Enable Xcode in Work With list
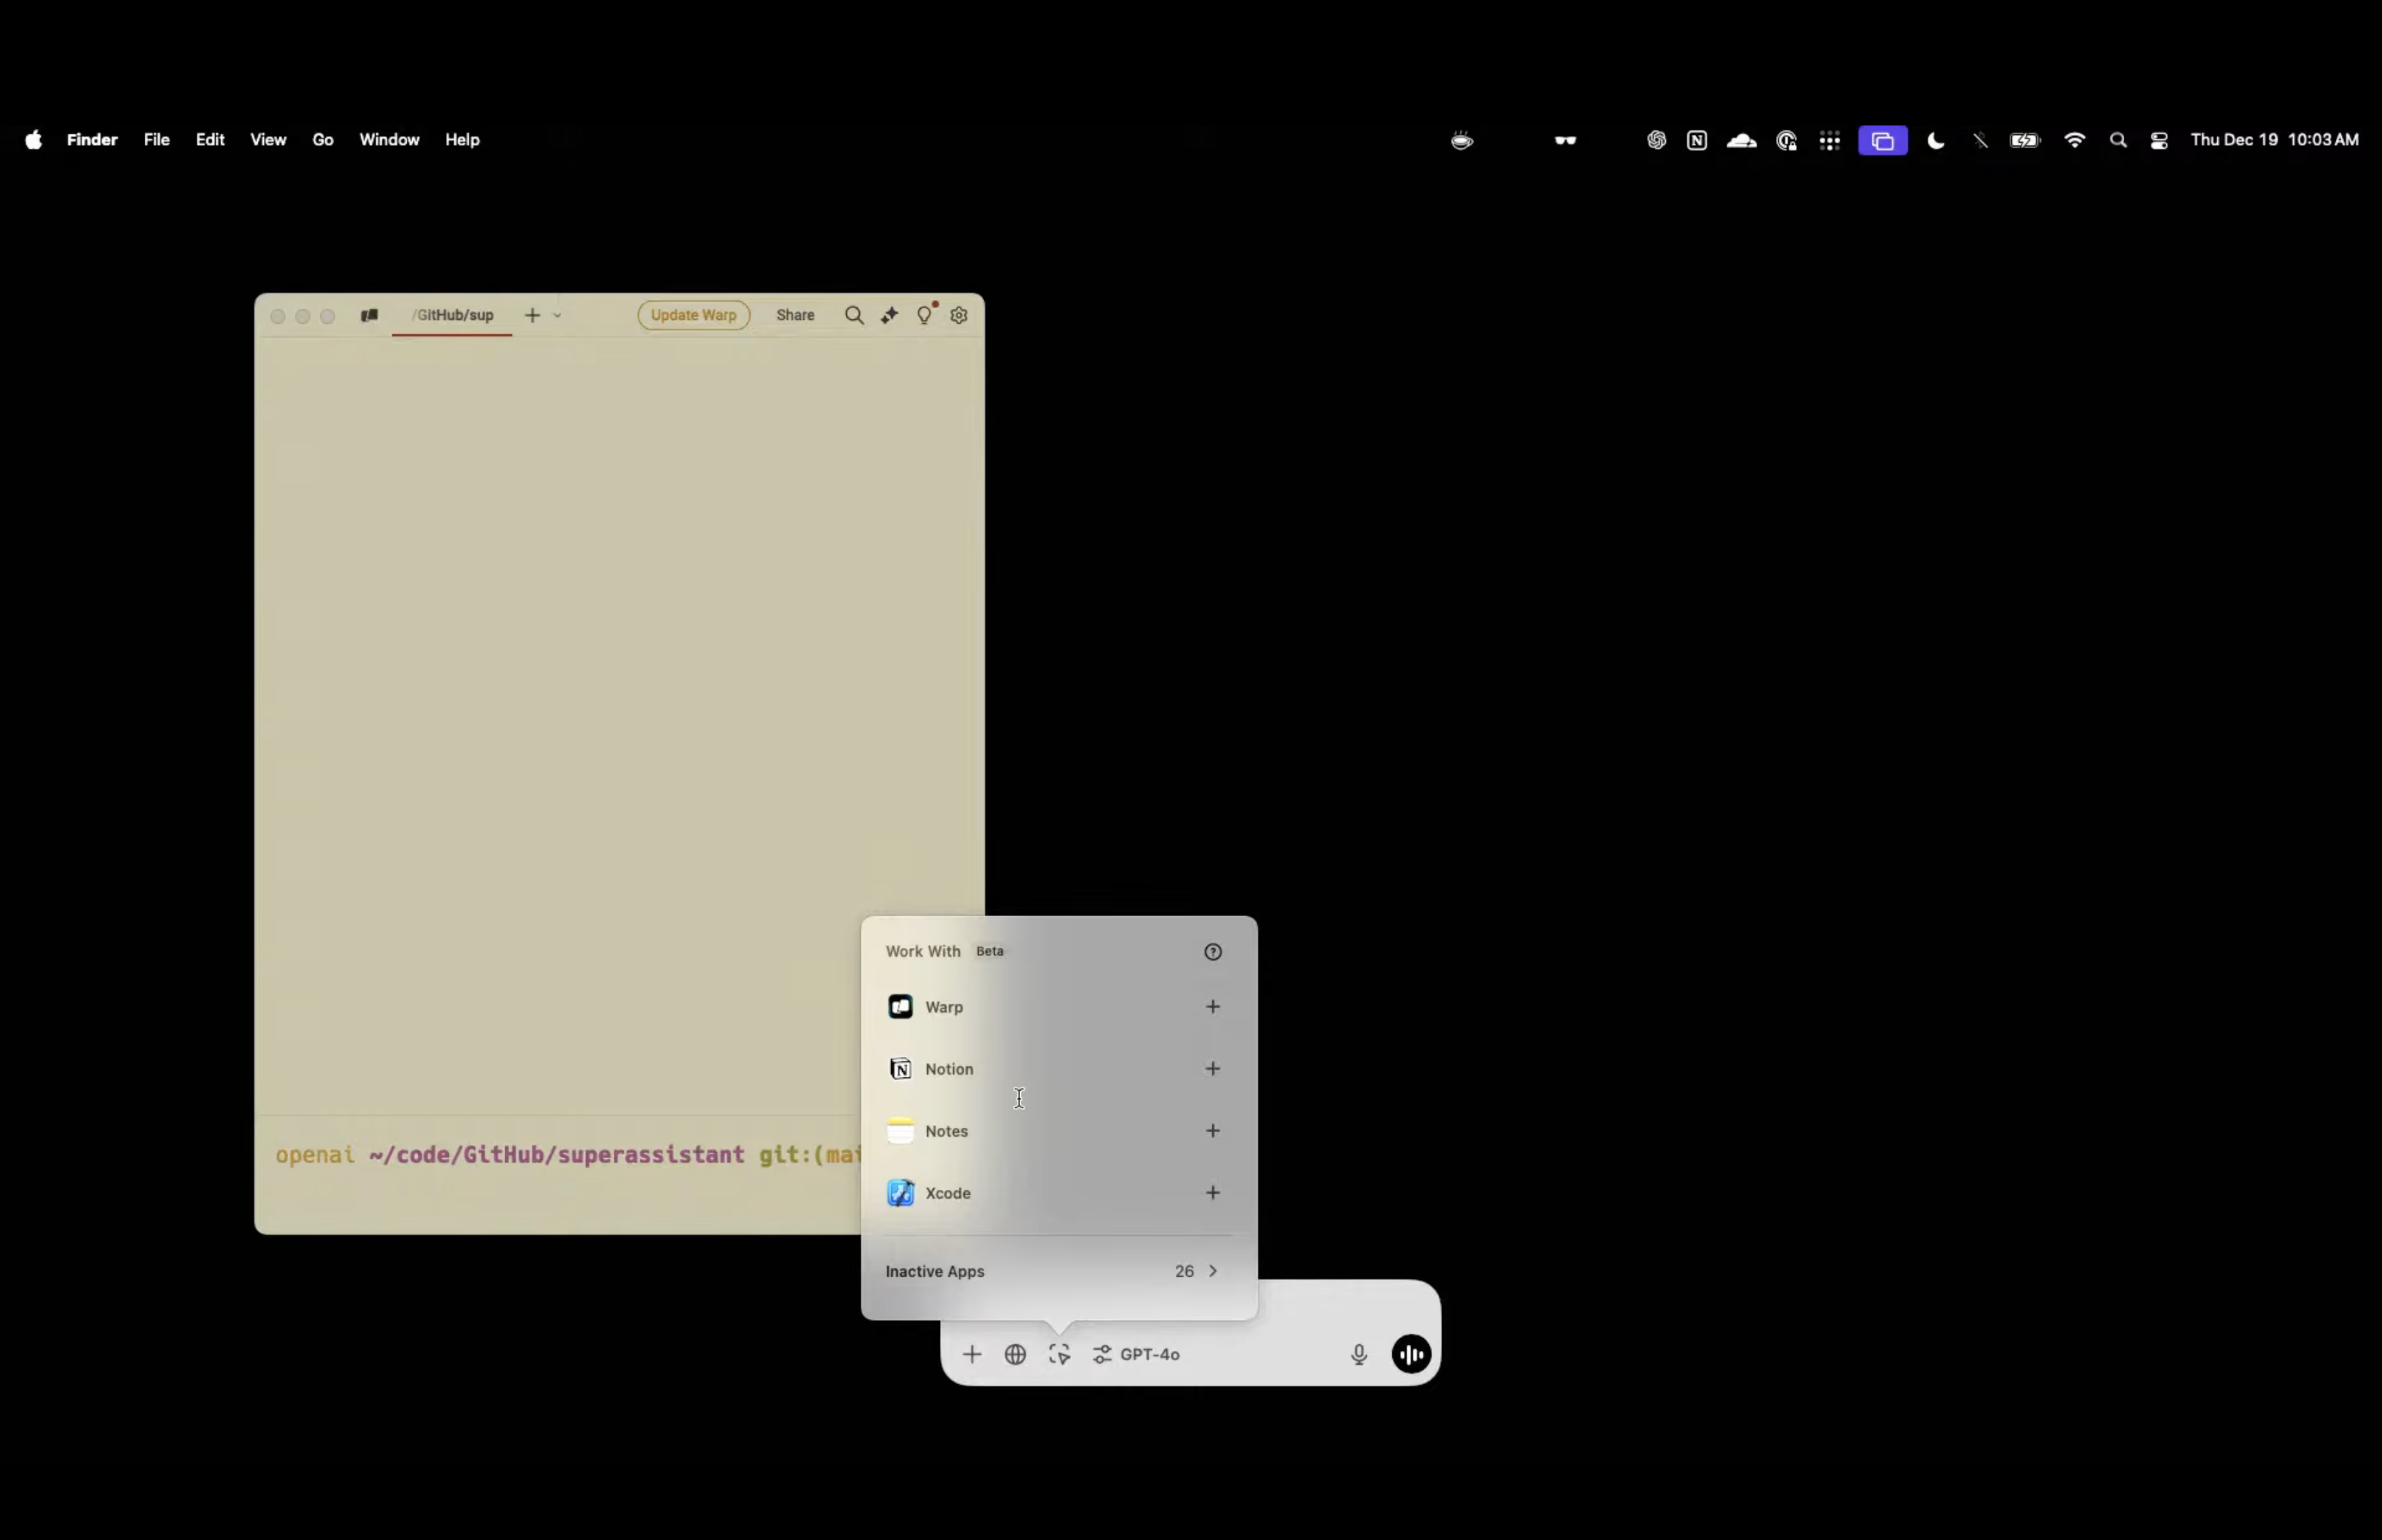Viewport: 2382px width, 1540px height. click(1212, 1193)
